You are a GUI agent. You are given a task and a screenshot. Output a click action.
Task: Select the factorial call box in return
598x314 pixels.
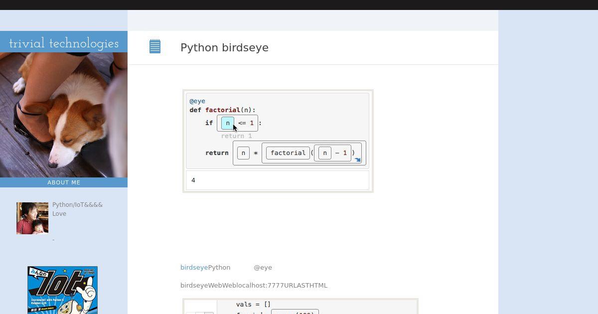pos(288,153)
